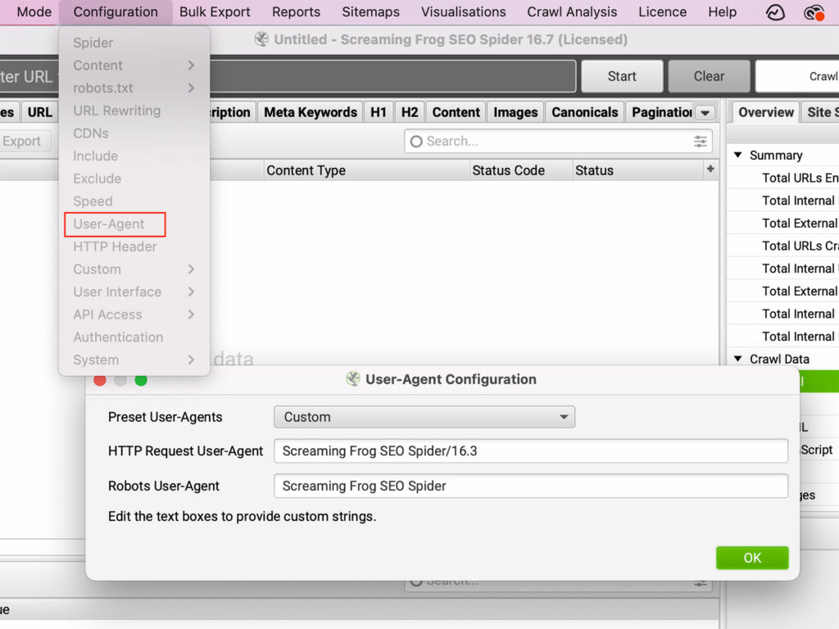Click OK in User-Agent Configuration
Screen dimensions: 839x629
point(752,558)
